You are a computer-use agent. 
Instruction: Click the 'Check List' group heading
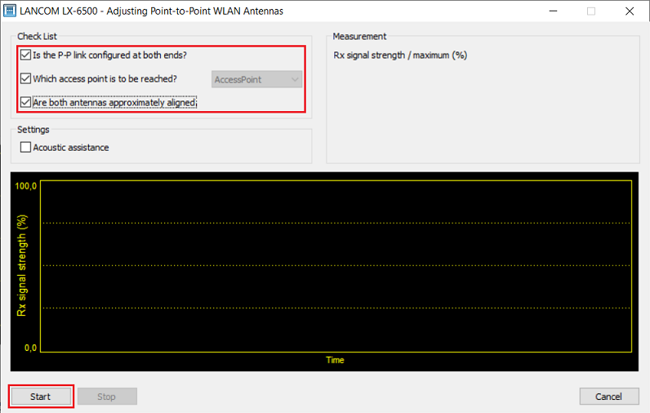point(38,37)
